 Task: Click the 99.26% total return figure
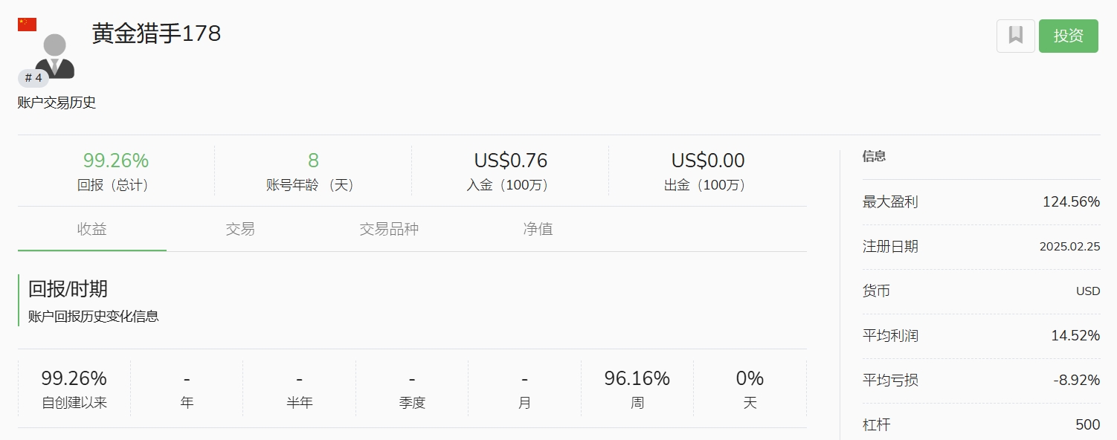pos(116,161)
